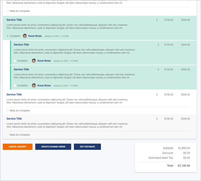The height and width of the screenshot is (181, 201).
Task: Select the Service Title of the first indented row
Action: coord(21,44)
